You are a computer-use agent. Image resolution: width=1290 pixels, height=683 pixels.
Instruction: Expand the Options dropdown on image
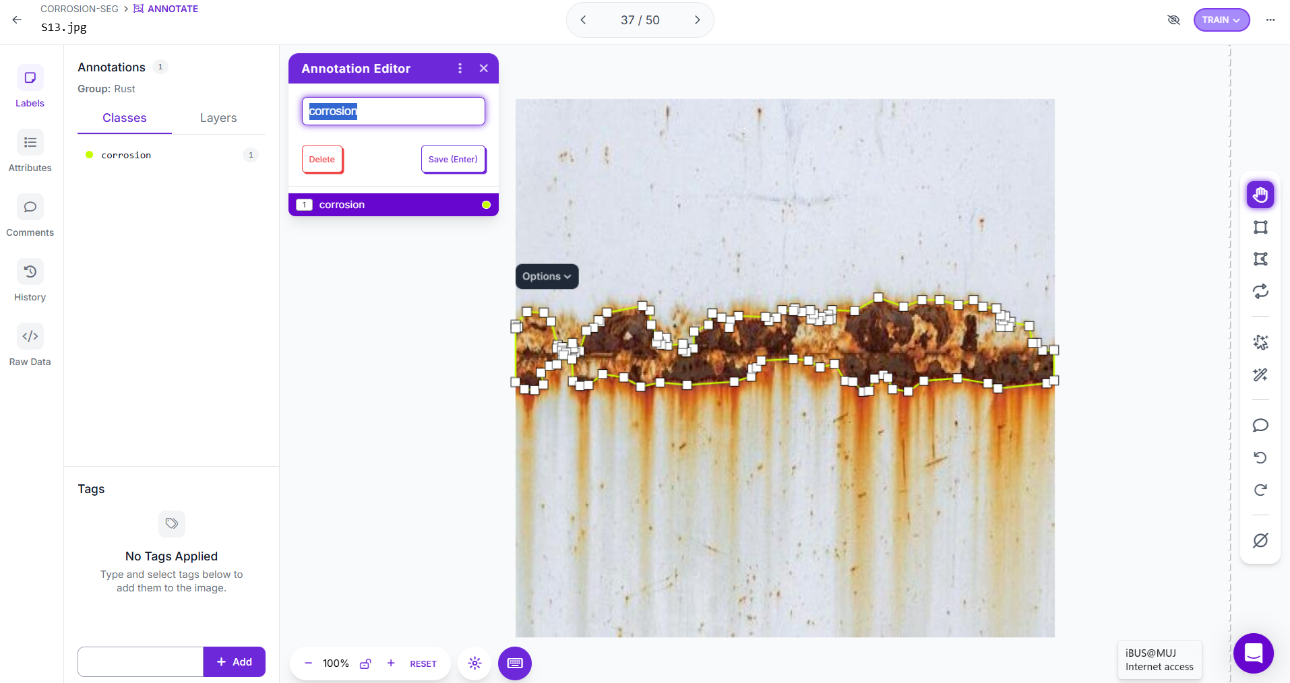547,277
